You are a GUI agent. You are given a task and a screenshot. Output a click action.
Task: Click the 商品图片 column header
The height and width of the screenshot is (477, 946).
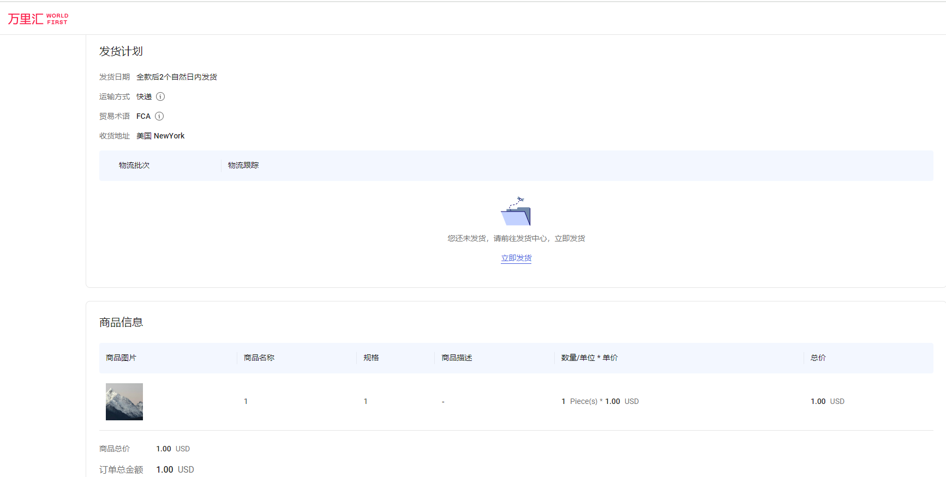(121, 358)
